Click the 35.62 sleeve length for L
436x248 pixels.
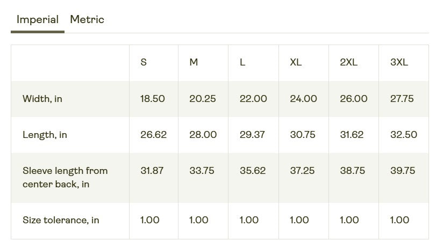252,171
